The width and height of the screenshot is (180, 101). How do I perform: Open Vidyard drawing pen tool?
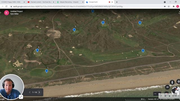tap(161, 96)
